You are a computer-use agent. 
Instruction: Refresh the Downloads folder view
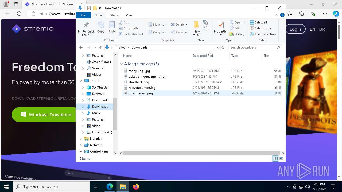[x=223, y=47]
